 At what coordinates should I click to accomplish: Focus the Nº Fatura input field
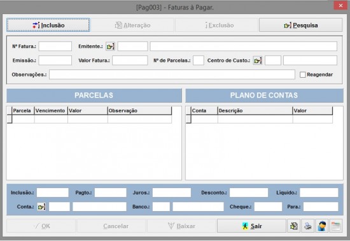coord(55,47)
